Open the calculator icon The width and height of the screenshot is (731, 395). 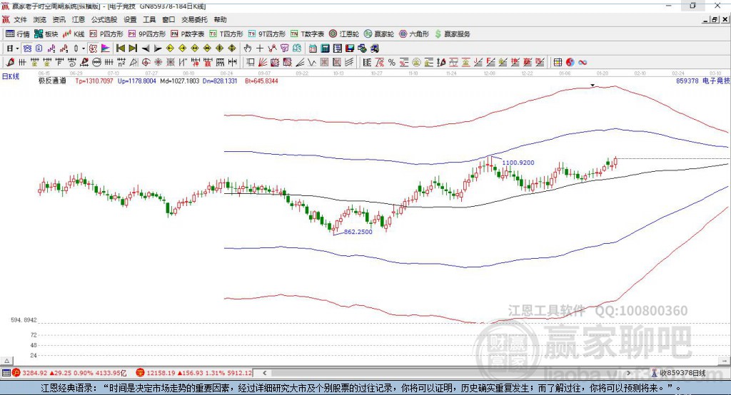click(x=325, y=48)
